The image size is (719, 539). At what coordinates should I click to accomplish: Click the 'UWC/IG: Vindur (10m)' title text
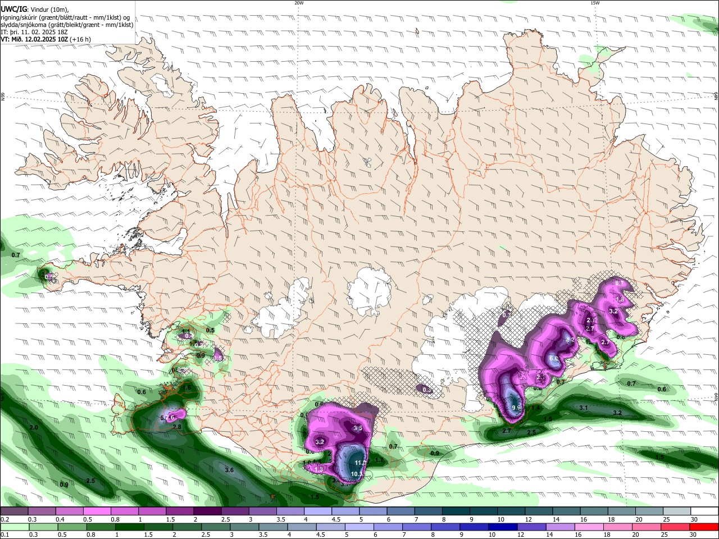[x=34, y=9]
